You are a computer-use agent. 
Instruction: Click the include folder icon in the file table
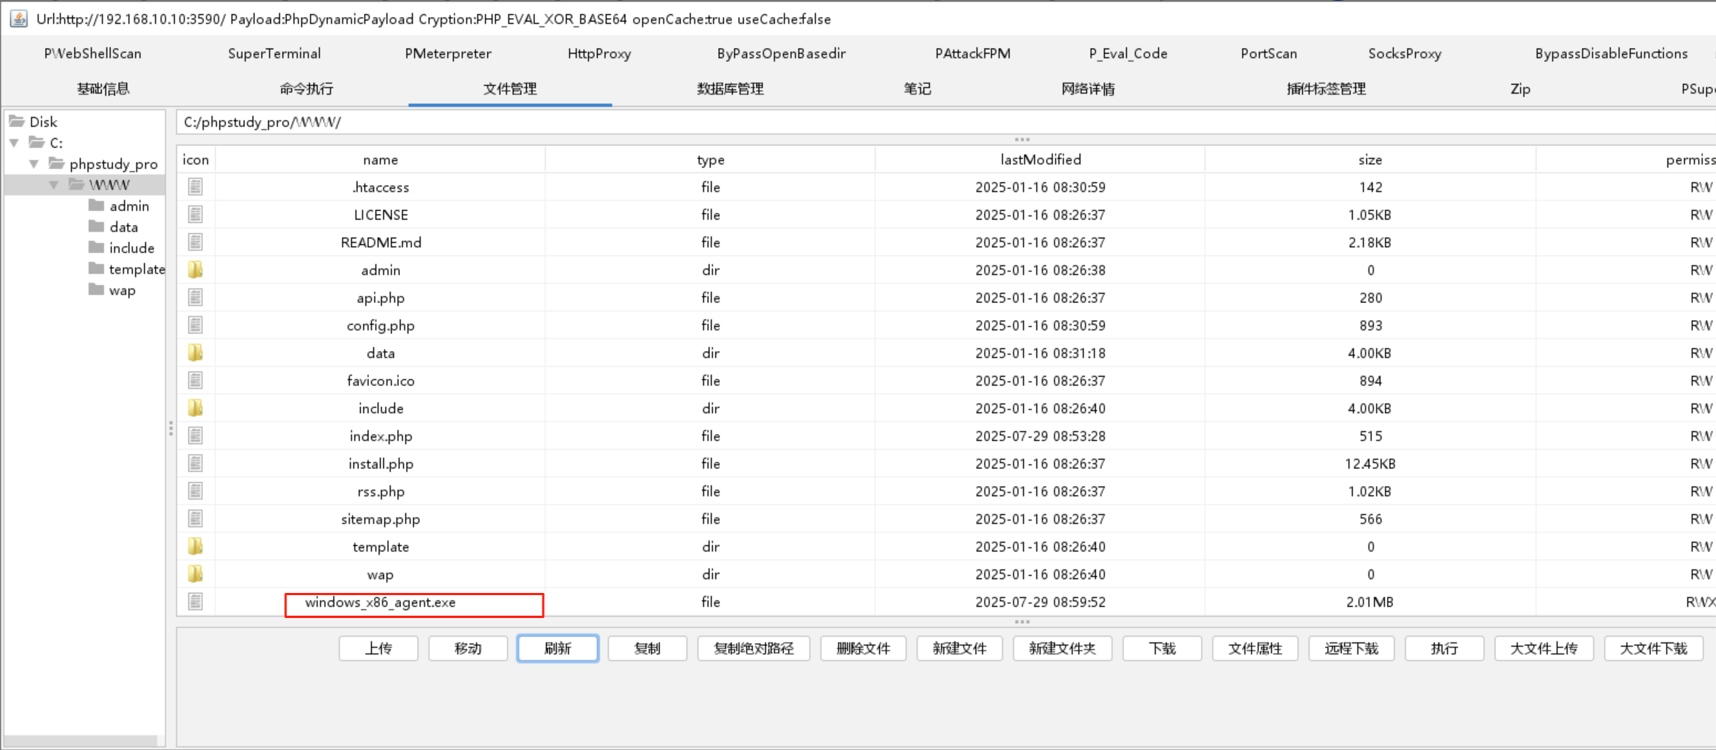(195, 409)
